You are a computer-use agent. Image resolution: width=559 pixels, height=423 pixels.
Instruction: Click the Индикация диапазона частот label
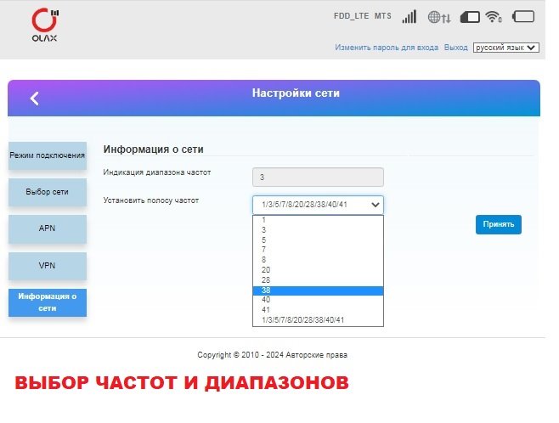[157, 172]
